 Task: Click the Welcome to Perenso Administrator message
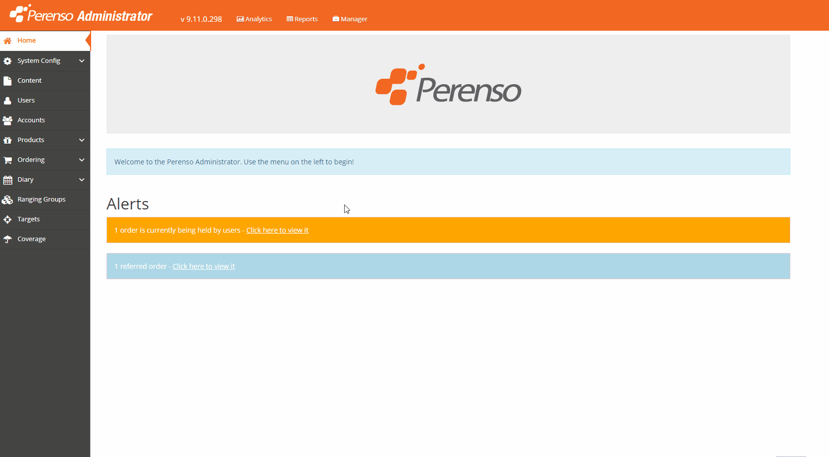click(234, 162)
